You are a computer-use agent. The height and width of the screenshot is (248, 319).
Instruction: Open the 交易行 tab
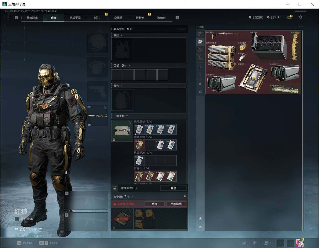(118, 18)
